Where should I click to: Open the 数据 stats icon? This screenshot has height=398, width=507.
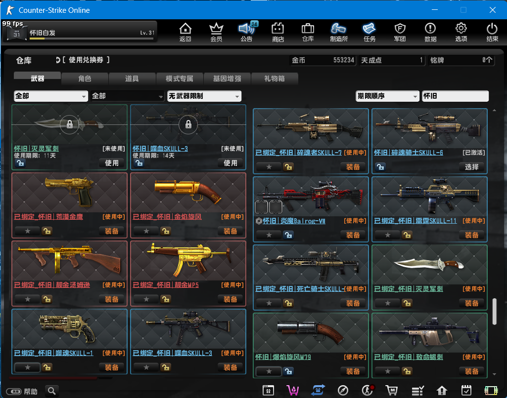click(430, 32)
